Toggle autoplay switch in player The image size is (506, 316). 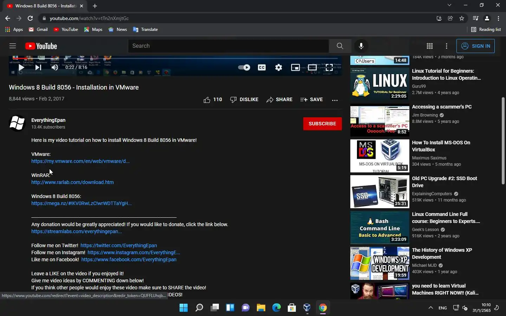click(244, 67)
